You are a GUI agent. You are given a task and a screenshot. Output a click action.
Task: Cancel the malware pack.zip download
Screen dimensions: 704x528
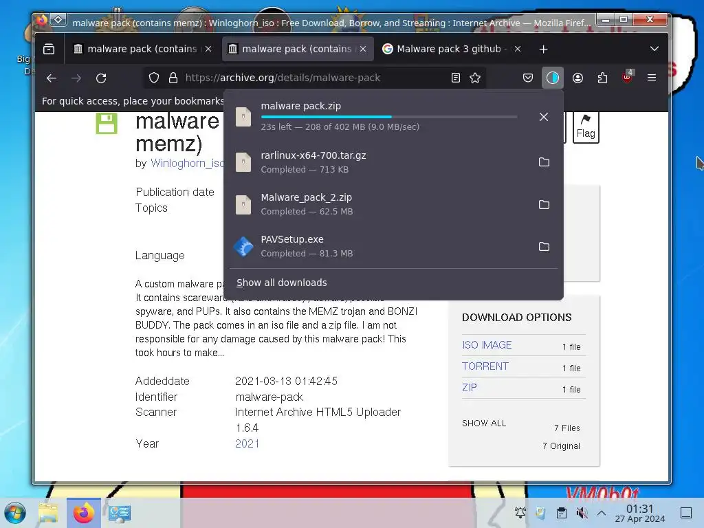tap(544, 117)
